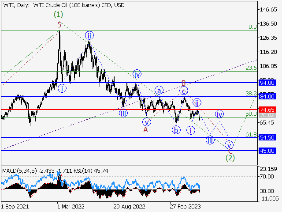This screenshot has height=212, width=282.
Task: Click the 27 Feb 2023 date label
Action: pos(185,207)
